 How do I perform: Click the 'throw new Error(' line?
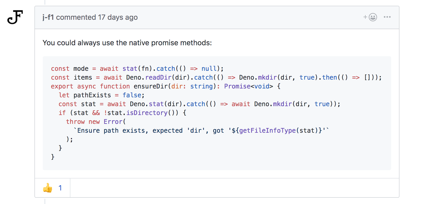[x=96, y=122]
